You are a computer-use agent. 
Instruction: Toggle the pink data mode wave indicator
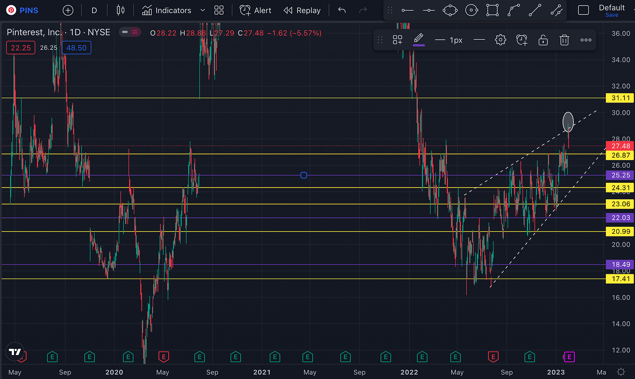pyautogui.click(x=135, y=32)
